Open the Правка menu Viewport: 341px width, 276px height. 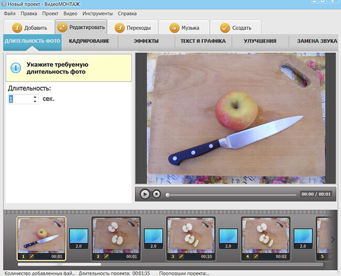click(x=29, y=14)
